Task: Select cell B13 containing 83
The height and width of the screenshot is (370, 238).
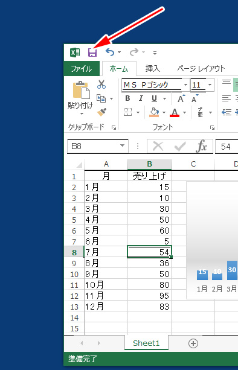Action: coord(149,307)
